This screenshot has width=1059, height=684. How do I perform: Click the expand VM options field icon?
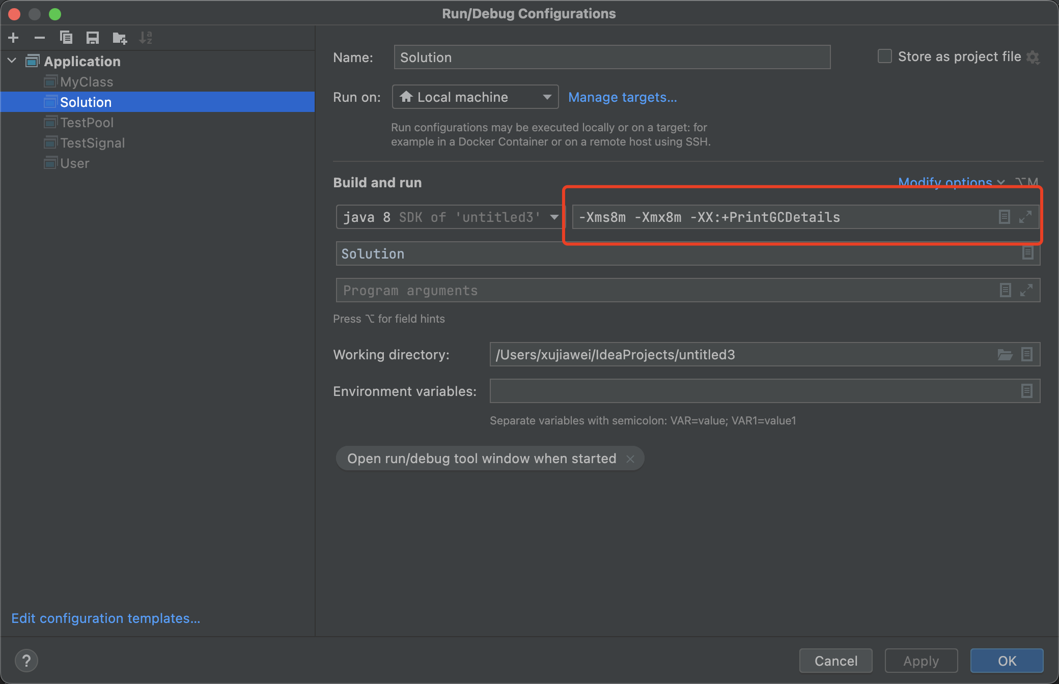click(x=1024, y=217)
